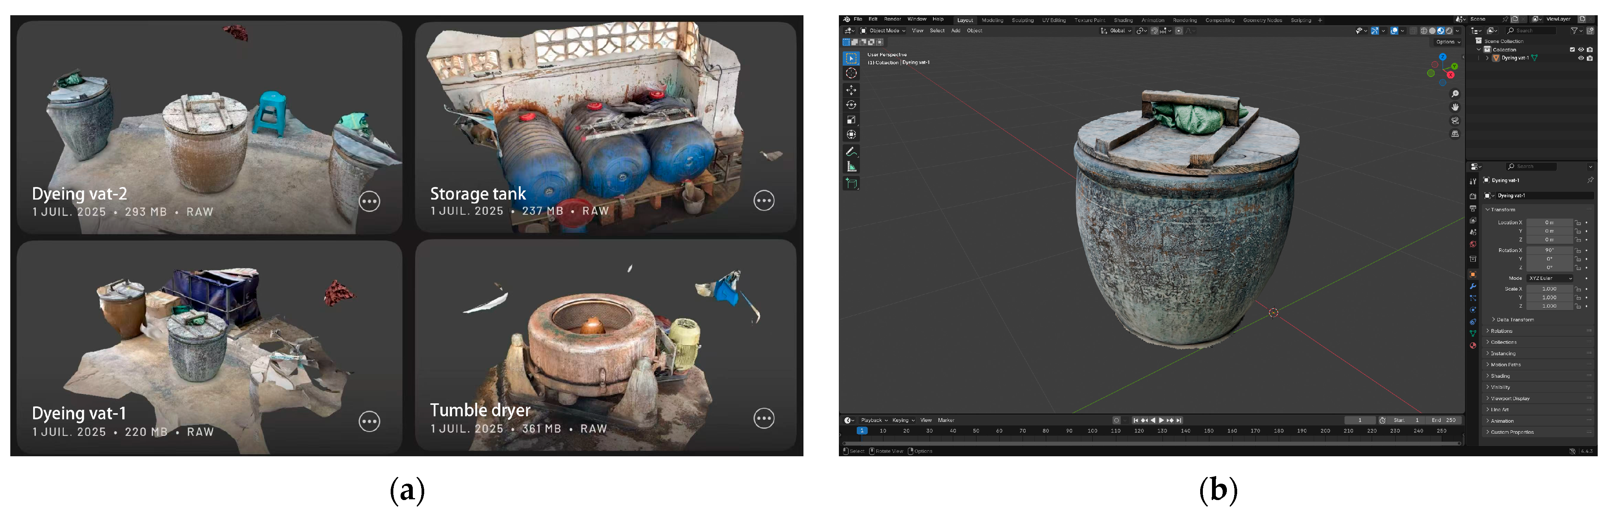Image resolution: width=1608 pixels, height=521 pixels.
Task: Open options for Storage tank scan
Action: 764,200
